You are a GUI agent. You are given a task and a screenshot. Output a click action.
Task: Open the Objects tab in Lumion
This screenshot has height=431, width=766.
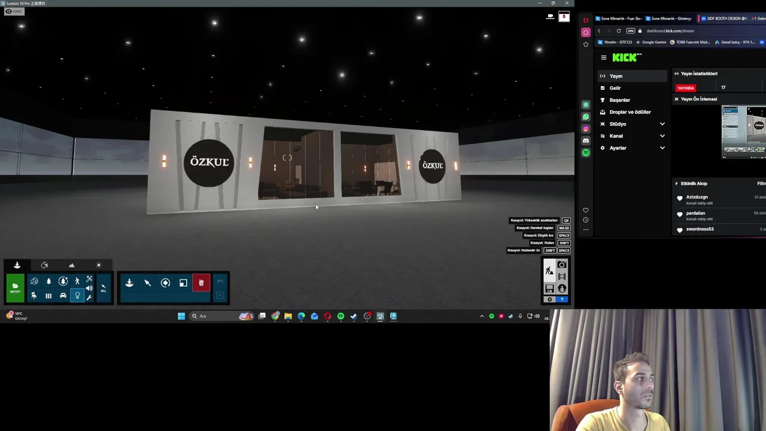(17, 265)
